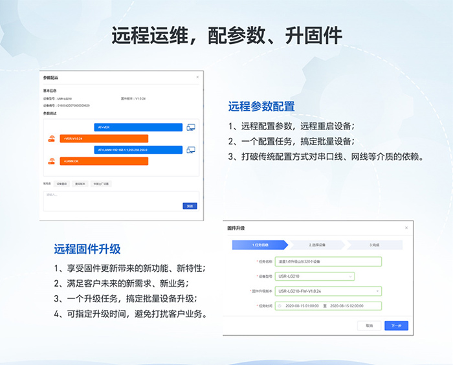
Task: Click the computer icon beside the AT+VER message
Action: (191, 128)
